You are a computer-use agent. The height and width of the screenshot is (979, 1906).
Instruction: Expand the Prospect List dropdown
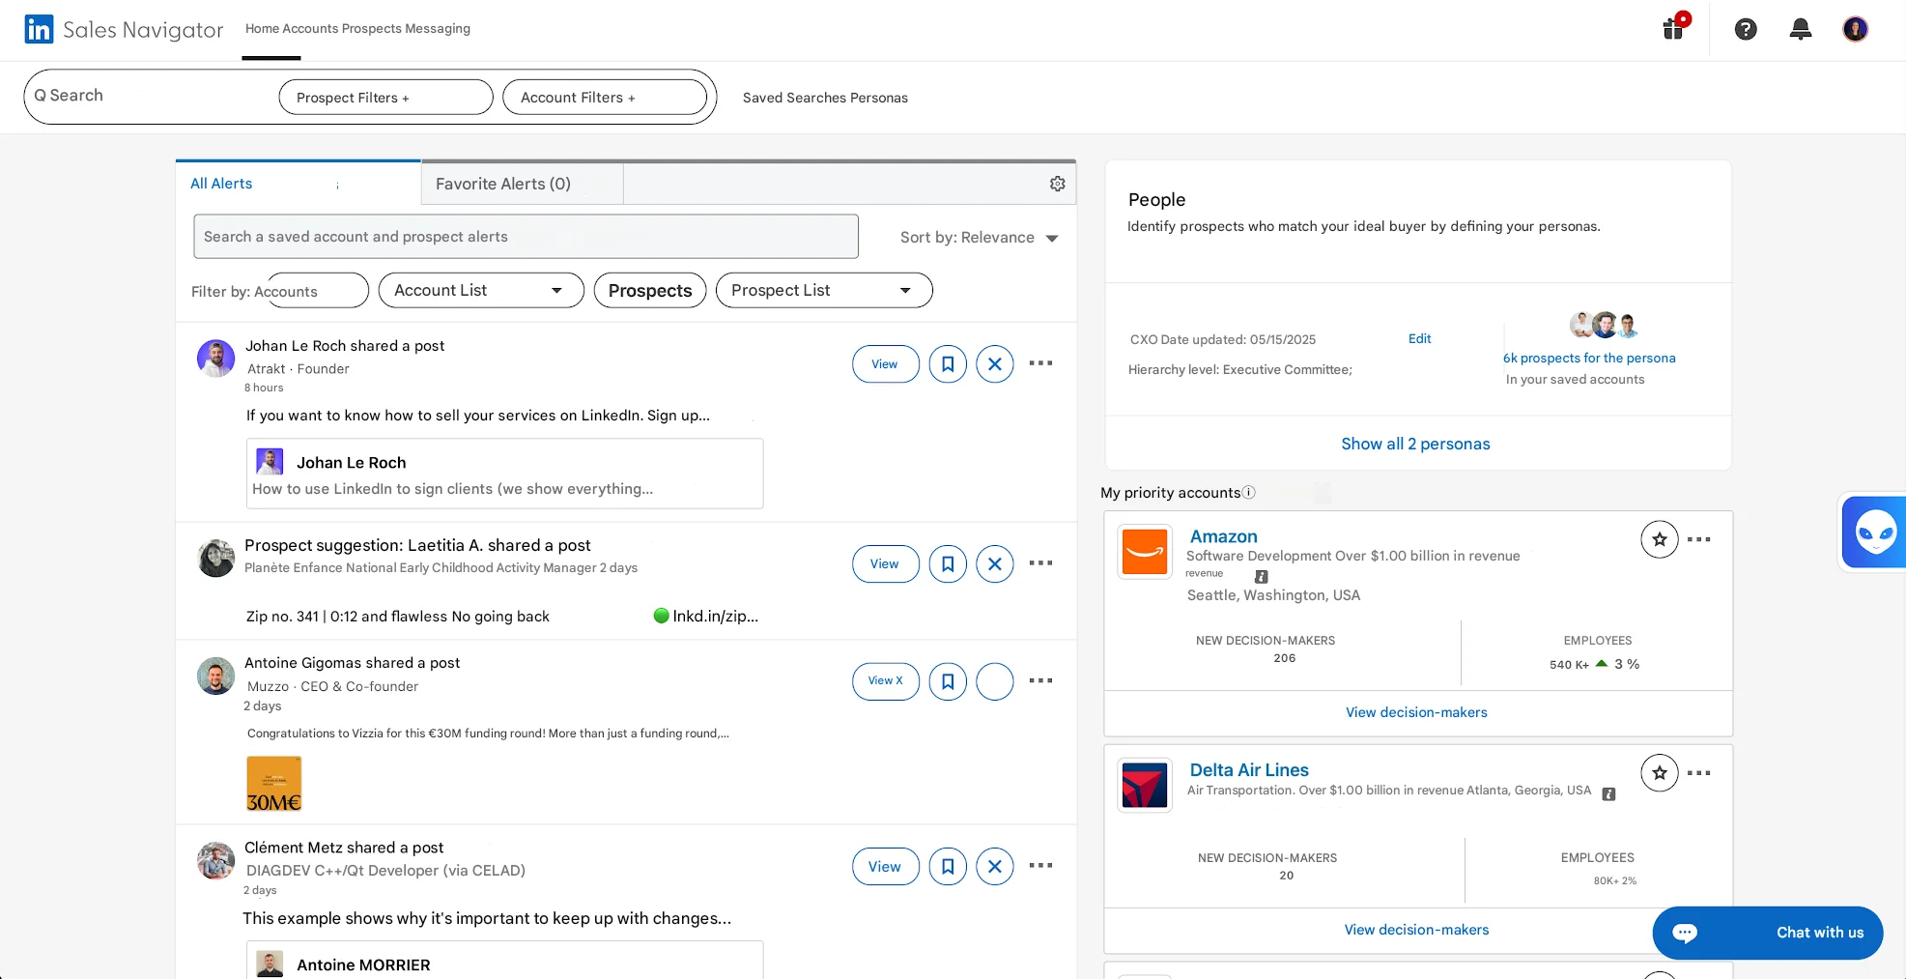tap(824, 291)
